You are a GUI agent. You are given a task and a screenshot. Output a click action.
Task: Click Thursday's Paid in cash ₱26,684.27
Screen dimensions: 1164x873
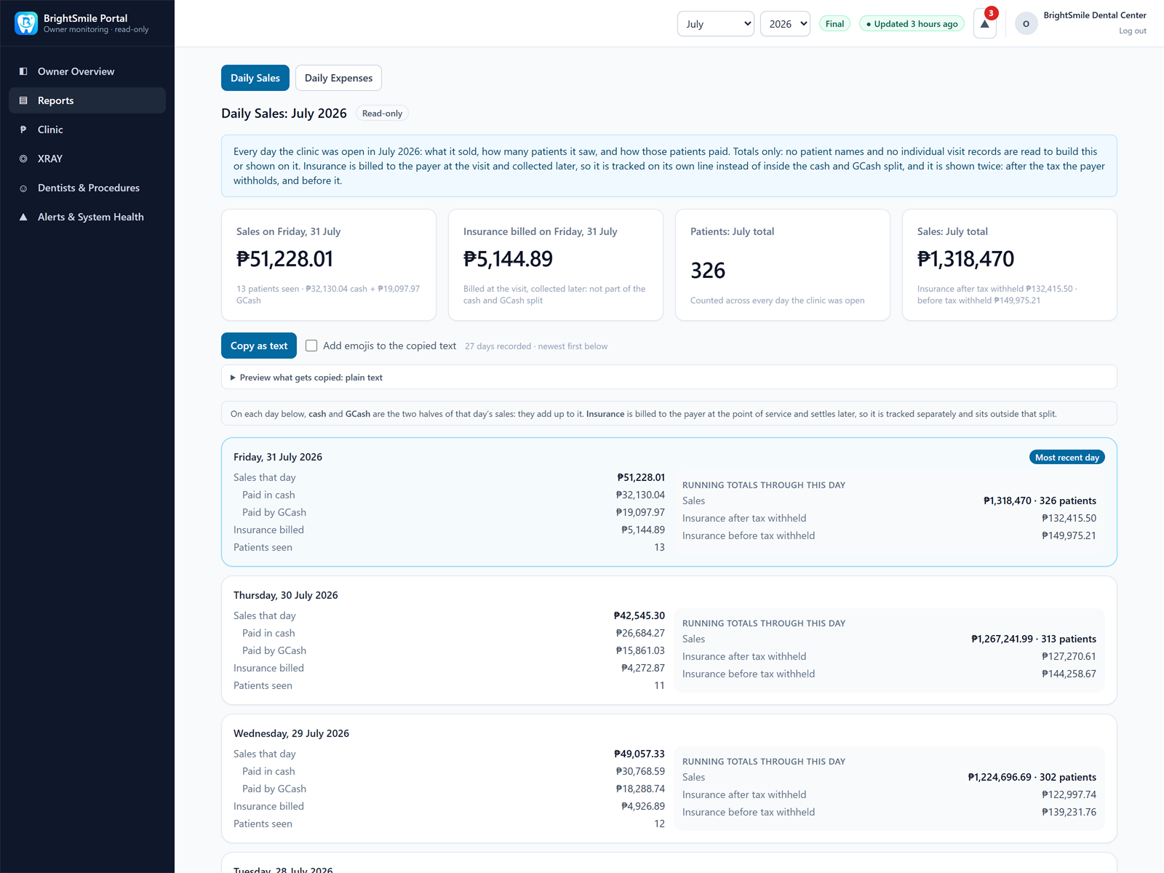point(640,633)
